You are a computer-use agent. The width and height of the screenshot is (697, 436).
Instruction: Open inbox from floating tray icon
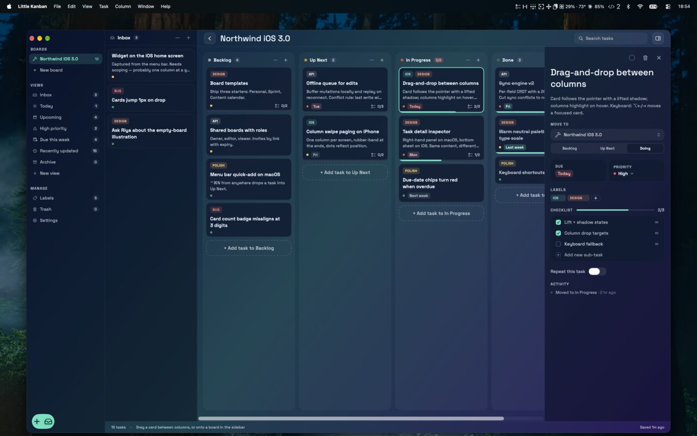(x=48, y=421)
